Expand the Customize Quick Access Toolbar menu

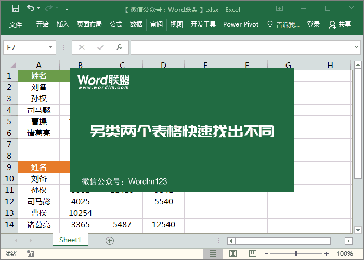67,9
